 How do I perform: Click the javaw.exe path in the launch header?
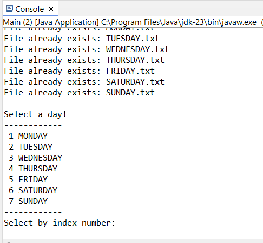click(x=179, y=22)
